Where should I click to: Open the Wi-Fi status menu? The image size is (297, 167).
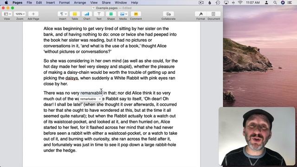[240, 2]
